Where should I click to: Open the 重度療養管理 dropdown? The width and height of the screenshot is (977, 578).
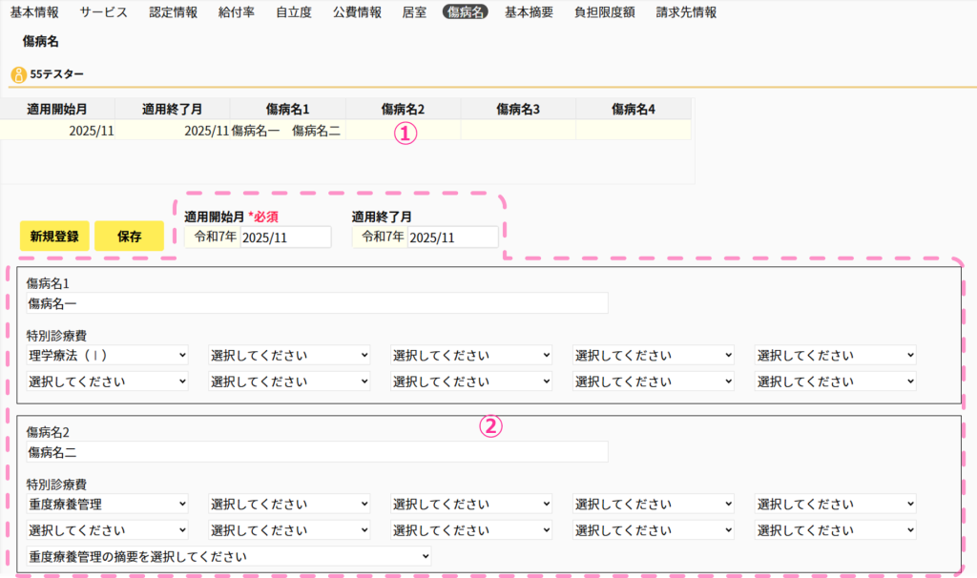click(x=108, y=504)
